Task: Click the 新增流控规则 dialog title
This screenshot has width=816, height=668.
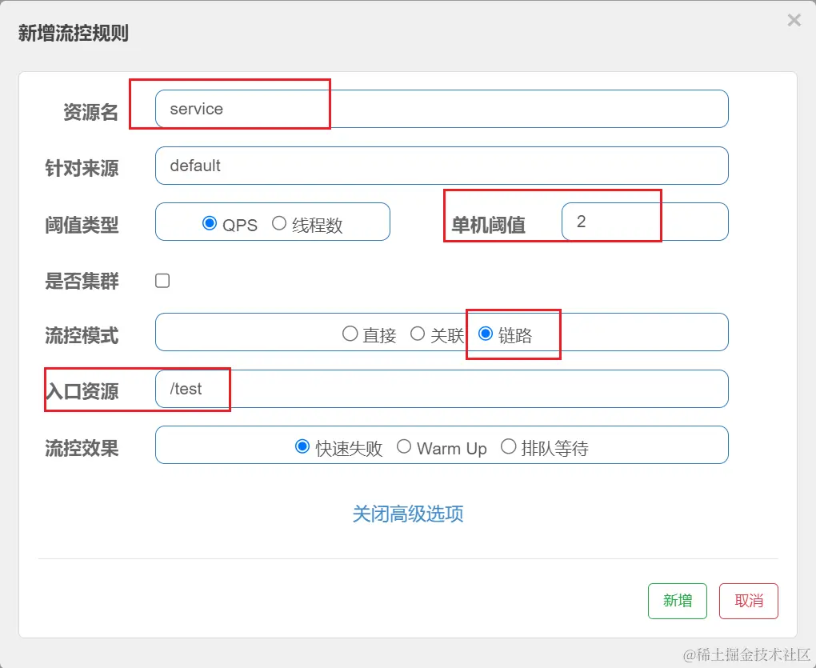Action: [x=74, y=34]
